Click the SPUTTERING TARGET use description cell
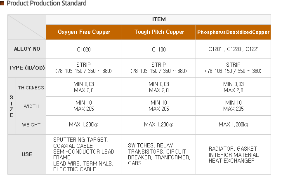This screenshot has height=175, width=295. [83, 154]
